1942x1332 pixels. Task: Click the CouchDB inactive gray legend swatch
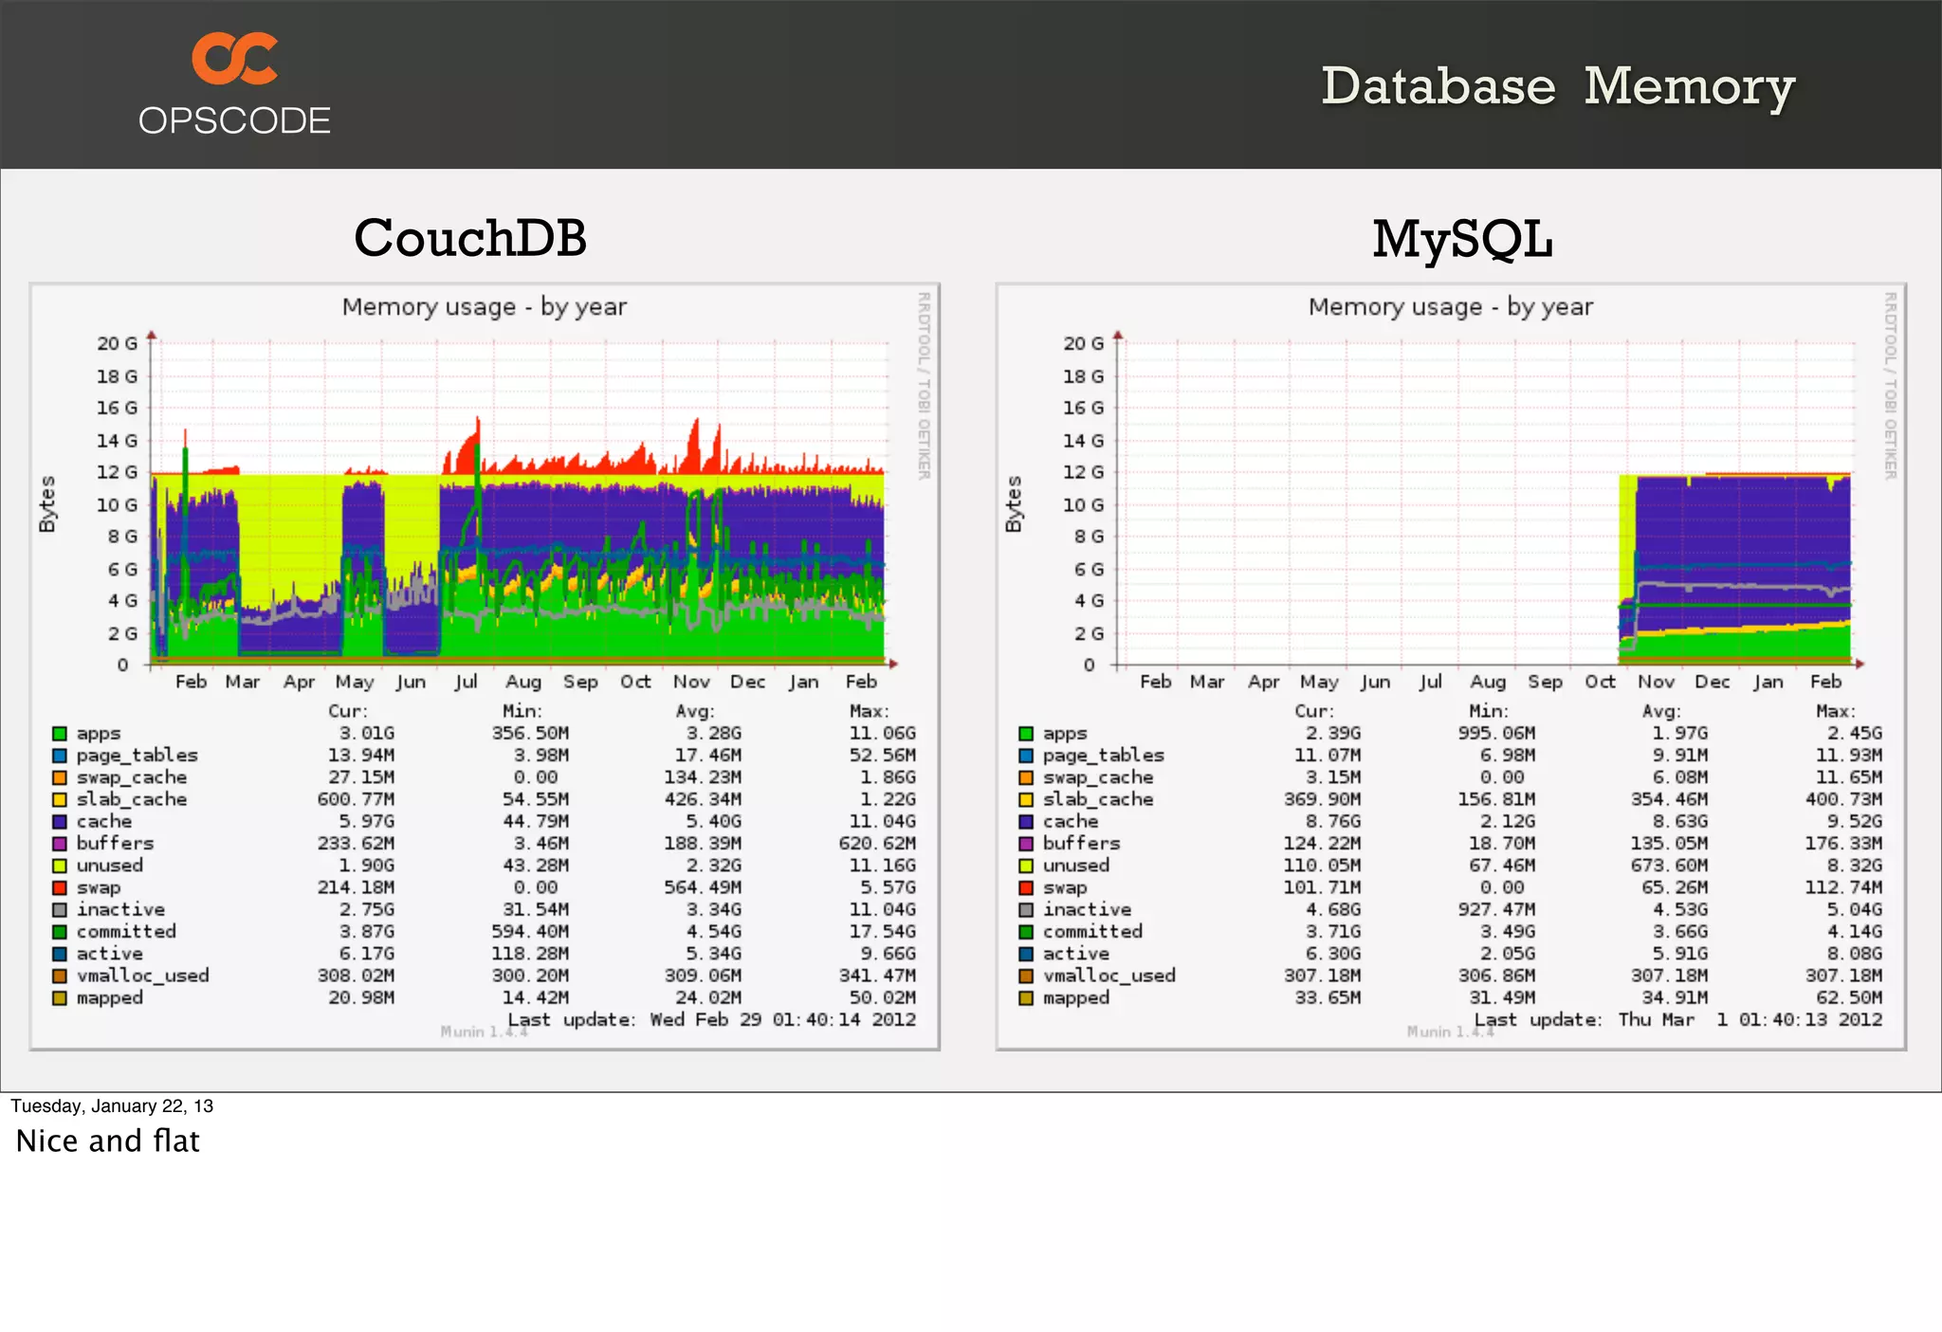click(59, 910)
